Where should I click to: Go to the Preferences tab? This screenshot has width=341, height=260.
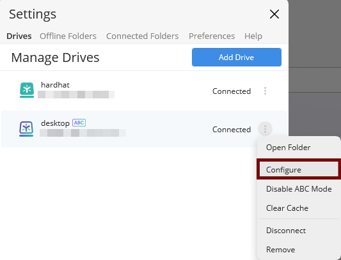point(212,36)
